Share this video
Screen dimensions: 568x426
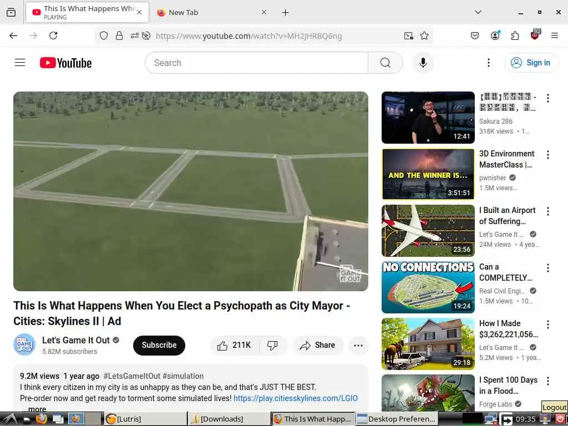[318, 345]
